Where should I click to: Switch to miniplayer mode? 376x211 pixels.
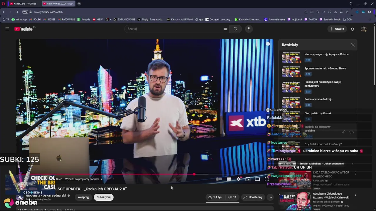(248, 179)
